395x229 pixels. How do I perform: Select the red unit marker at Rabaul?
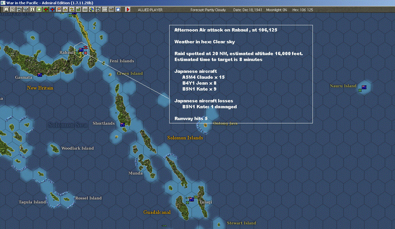pos(85,52)
